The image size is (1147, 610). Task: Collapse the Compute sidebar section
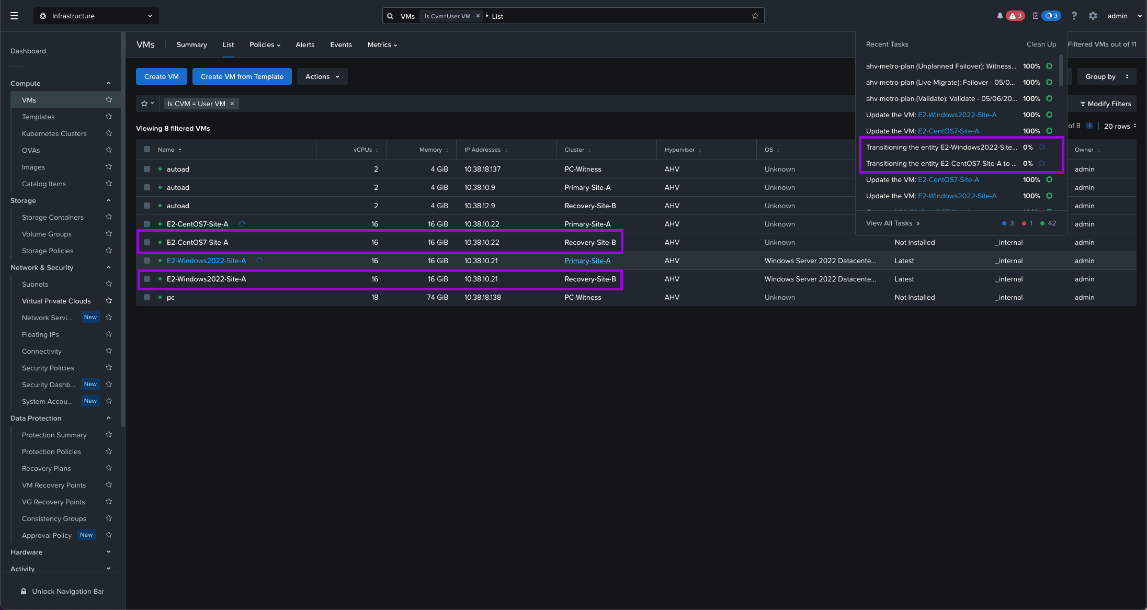pyautogui.click(x=108, y=83)
